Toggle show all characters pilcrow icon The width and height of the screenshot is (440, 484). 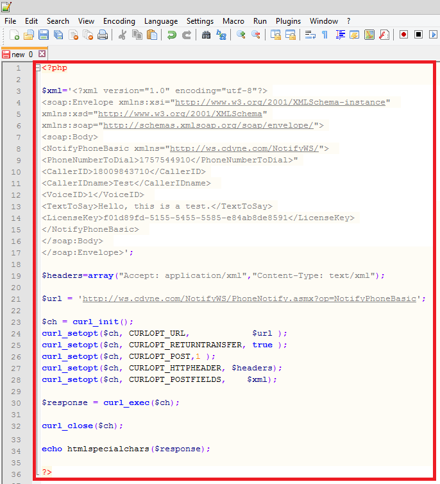[325, 35]
